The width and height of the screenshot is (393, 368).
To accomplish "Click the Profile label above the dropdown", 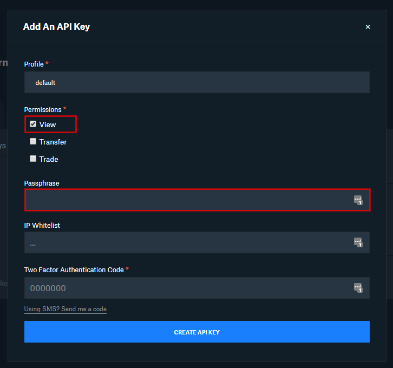I will click(34, 64).
